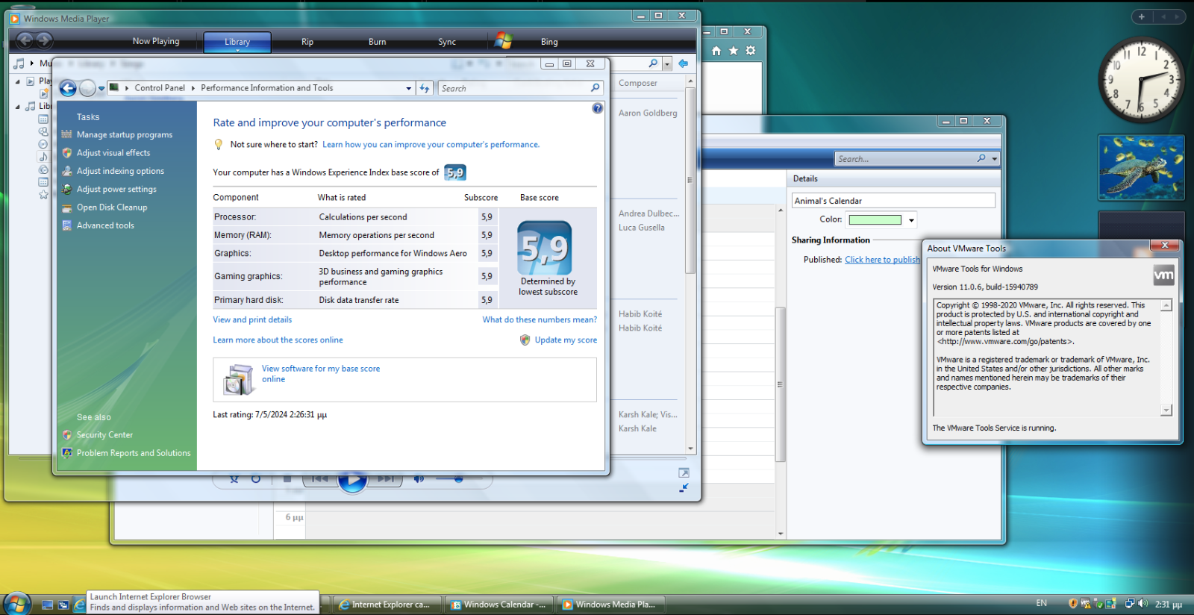1194x615 pixels.
Task: Click the Update my score shield icon
Action: [525, 340]
